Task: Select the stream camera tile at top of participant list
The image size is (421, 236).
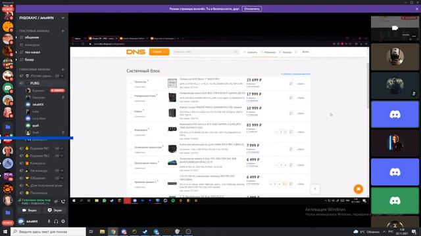Action: [395, 28]
